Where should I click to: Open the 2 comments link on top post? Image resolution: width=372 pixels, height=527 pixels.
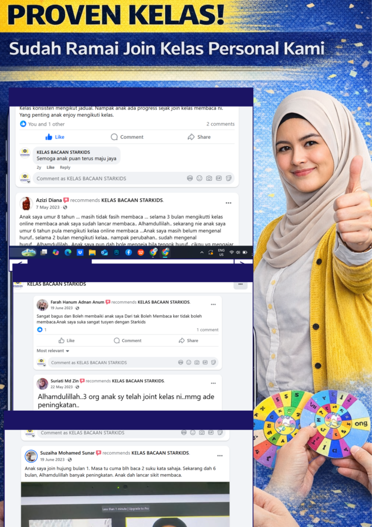(x=220, y=124)
